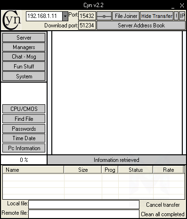Open the IP address dropdown arrow
Image resolution: width=187 pixels, height=219 pixels.
coord(65,16)
